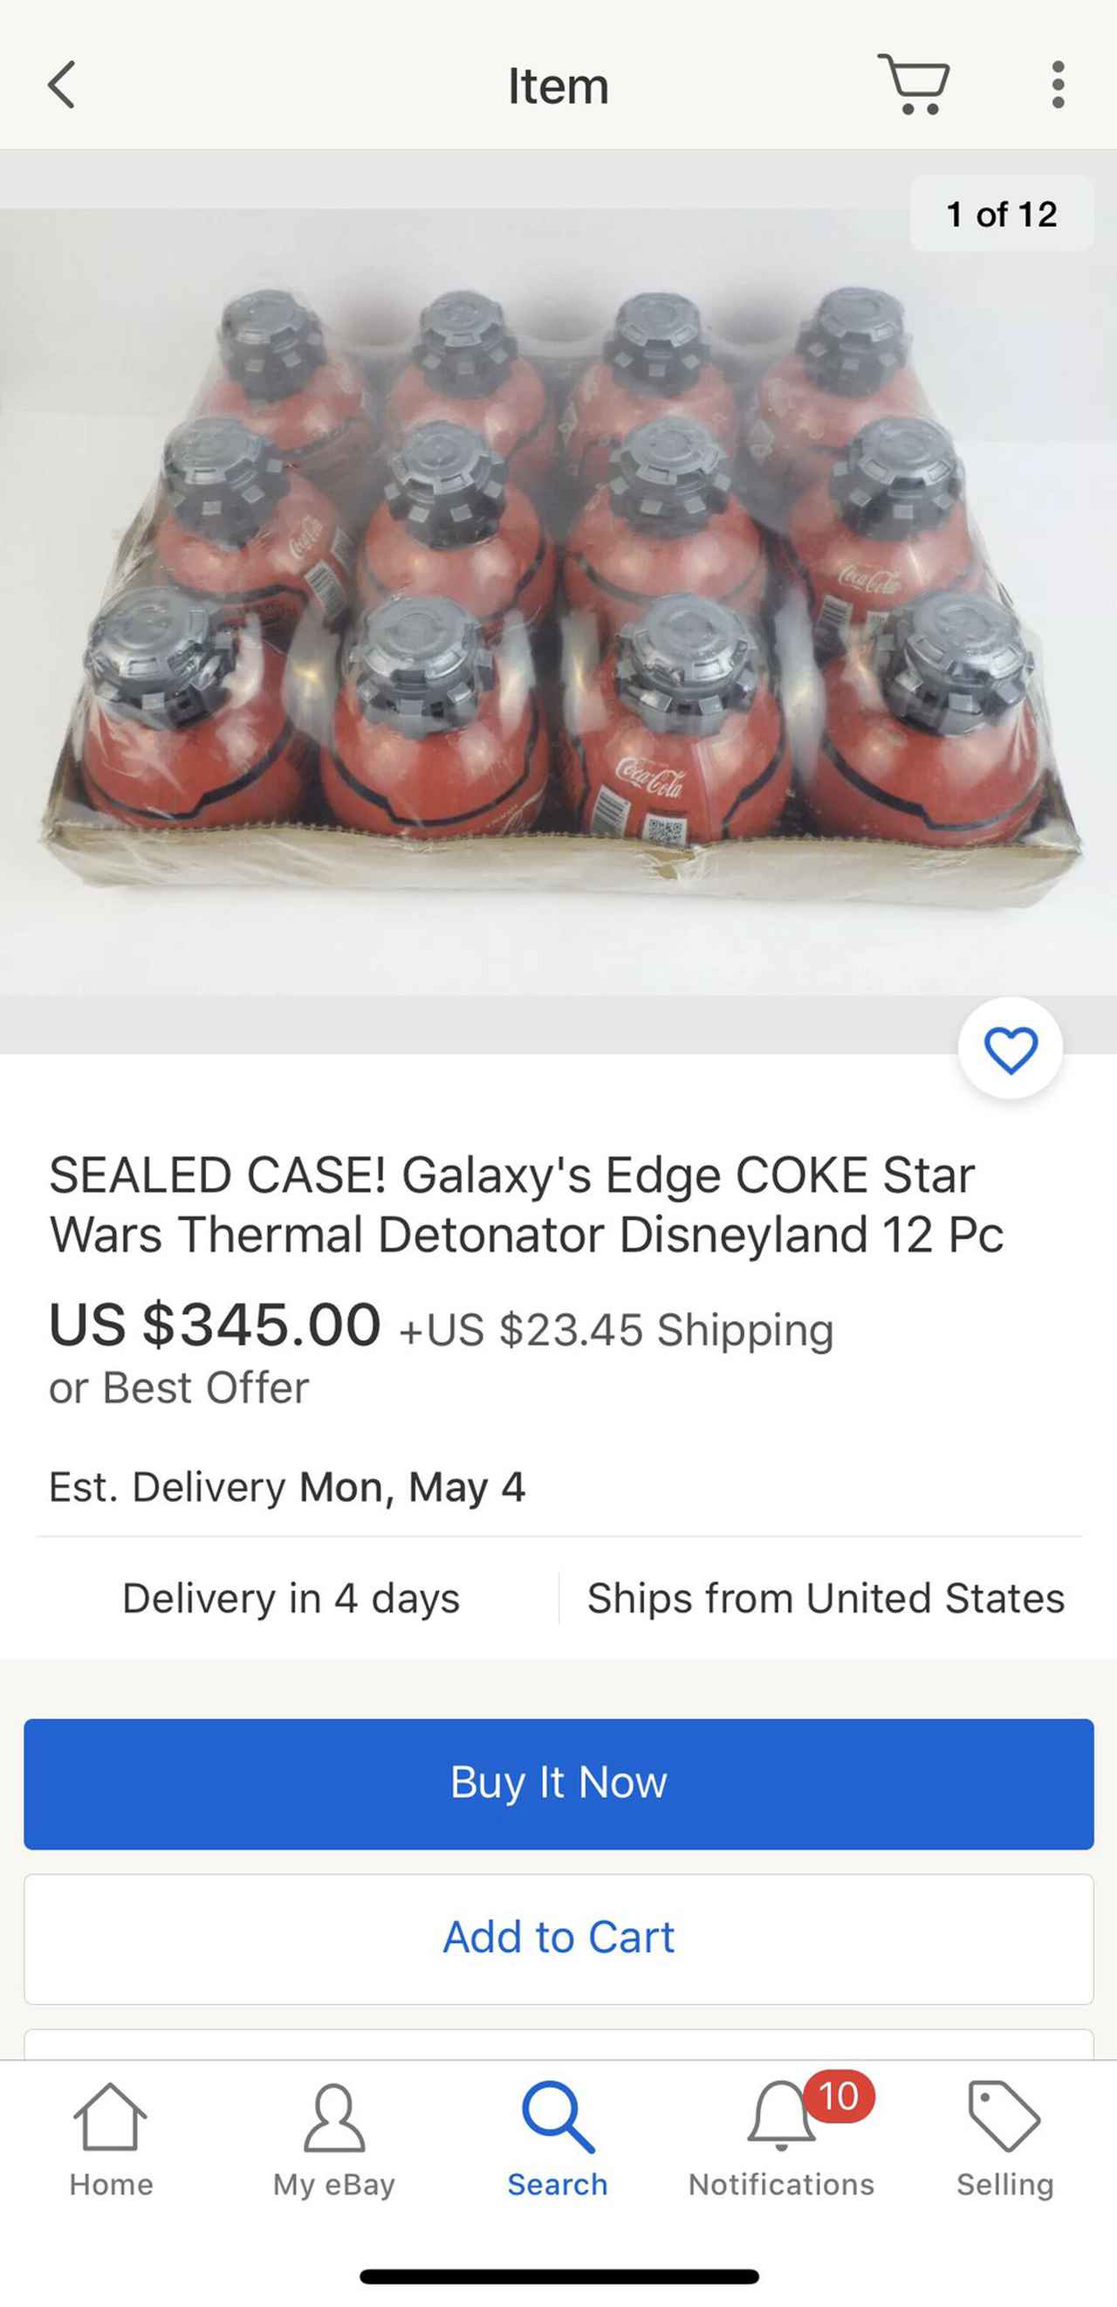Viewport: 1117px width, 2307px height.
Task: Tap the Item header title
Action: point(558,86)
